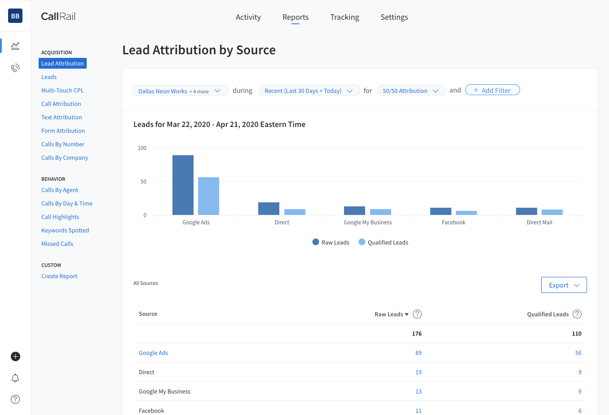The width and height of the screenshot is (609, 415).
Task: Change the 50/50 Attribution model dropdown
Action: click(411, 90)
